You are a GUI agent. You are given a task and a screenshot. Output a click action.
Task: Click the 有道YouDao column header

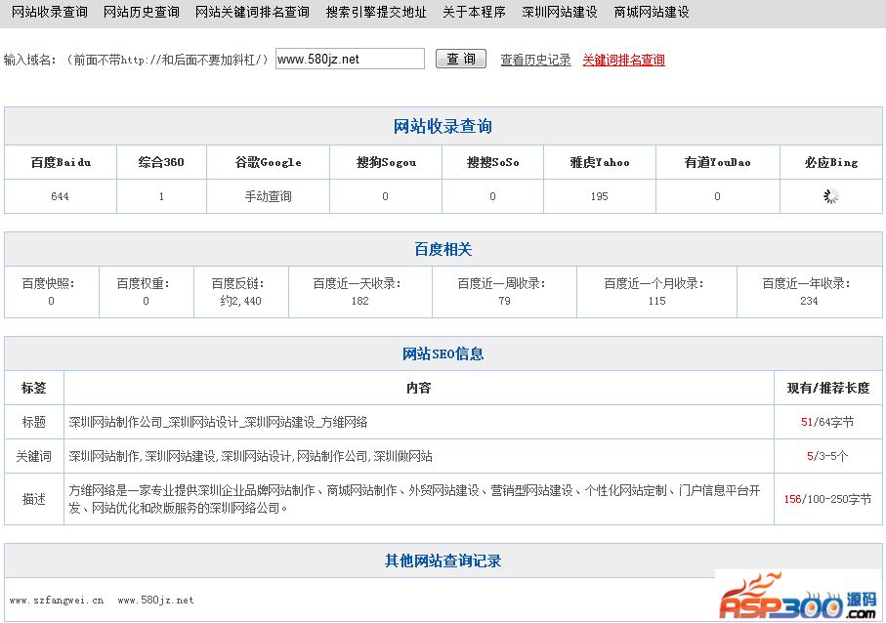(717, 163)
